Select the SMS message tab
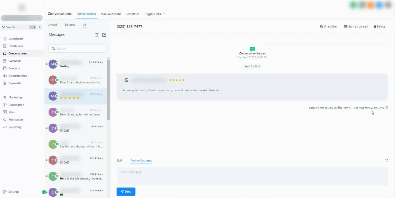Viewport: 395px width, 198px height. pyautogui.click(x=120, y=161)
